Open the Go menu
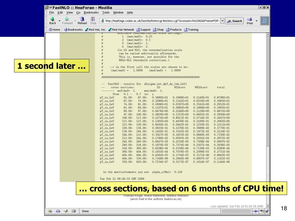Screen dimensions: 295x221 point(78,12)
